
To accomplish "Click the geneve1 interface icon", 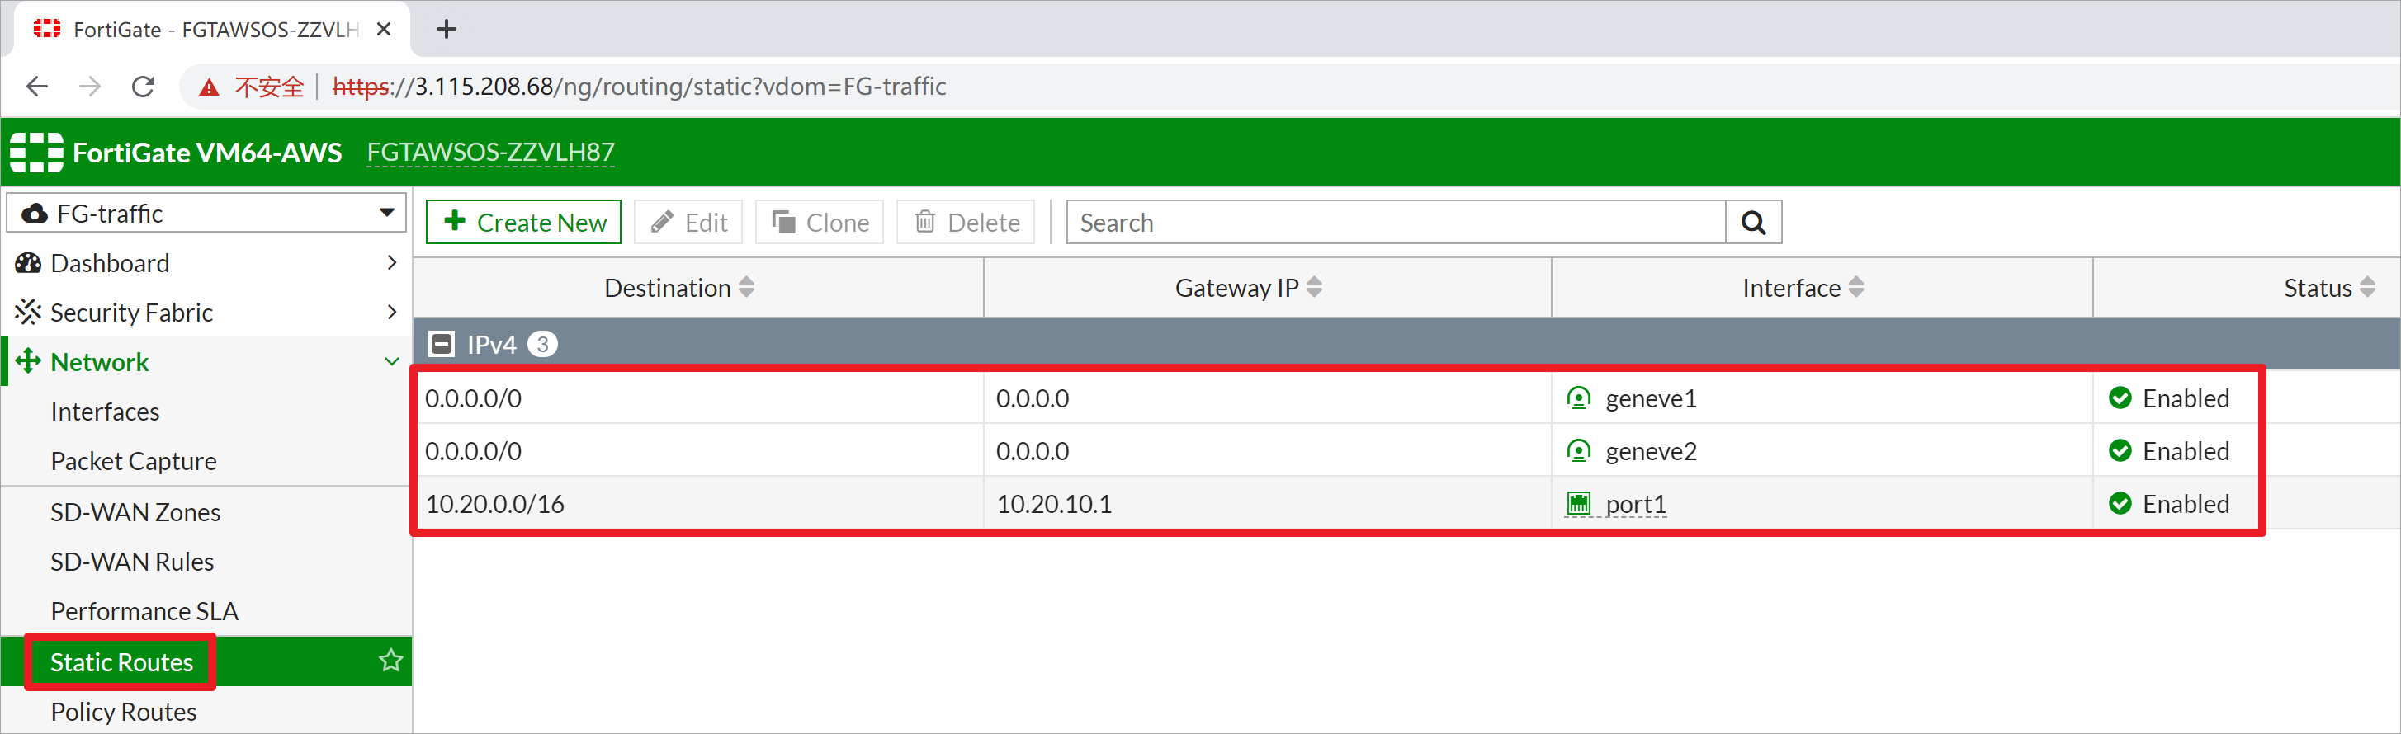I will [1578, 398].
